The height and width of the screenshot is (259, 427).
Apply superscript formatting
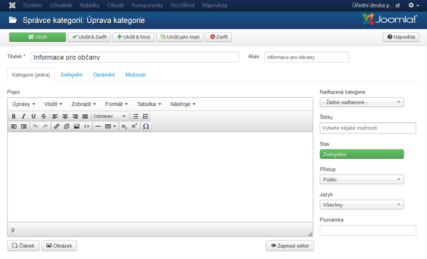click(x=134, y=126)
